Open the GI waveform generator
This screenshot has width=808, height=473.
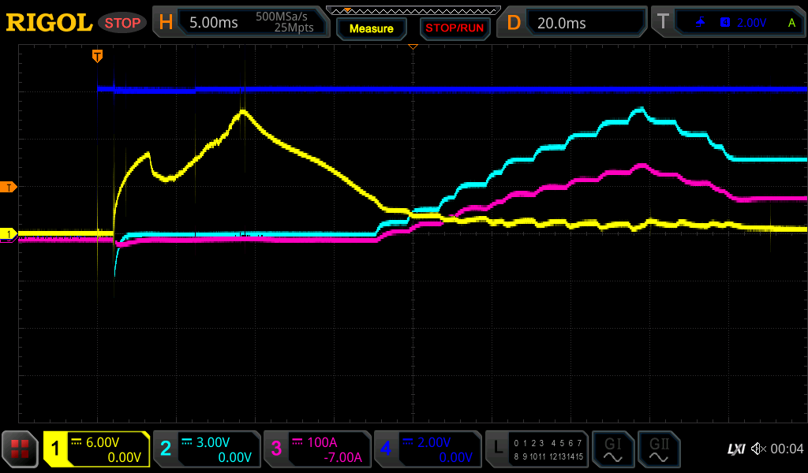(612, 449)
